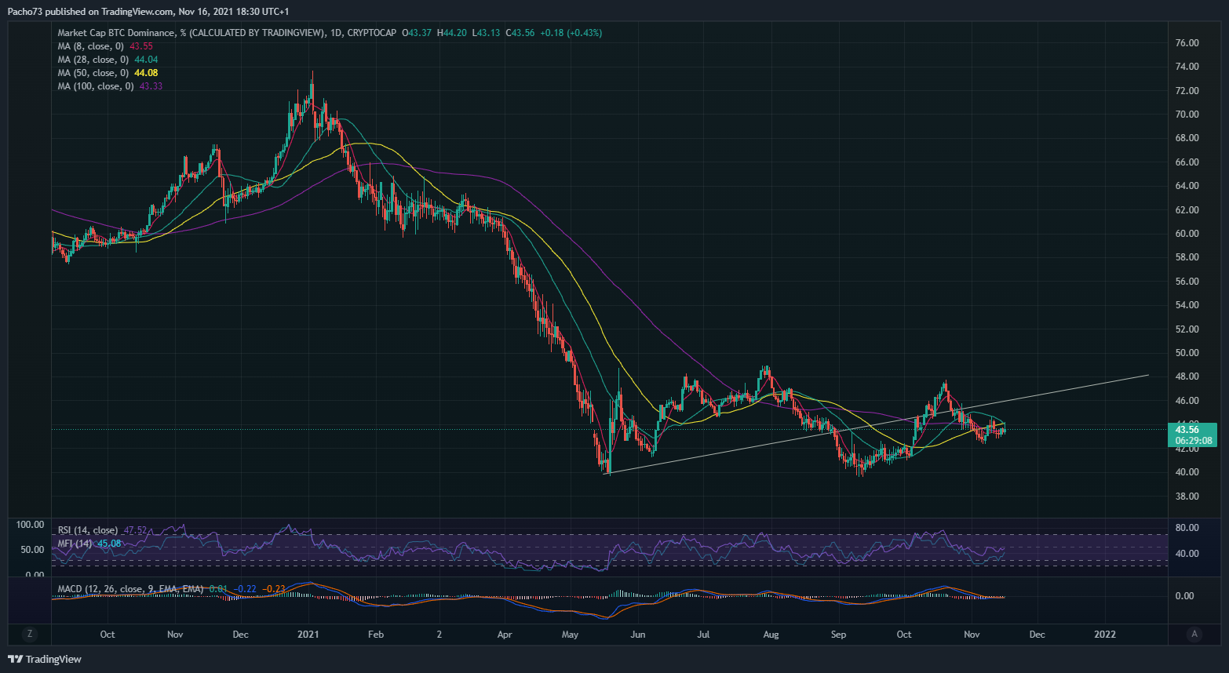1229x673 pixels.
Task: Click the Jun time axis label
Action: point(638,634)
